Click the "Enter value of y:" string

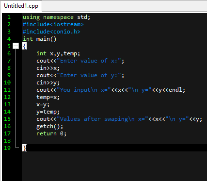89,75
